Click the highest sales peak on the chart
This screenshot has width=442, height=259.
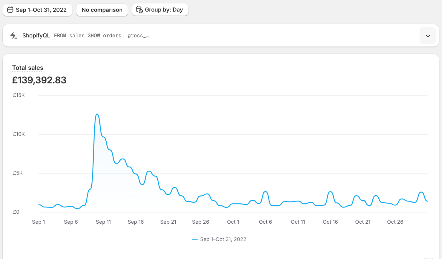tap(97, 114)
